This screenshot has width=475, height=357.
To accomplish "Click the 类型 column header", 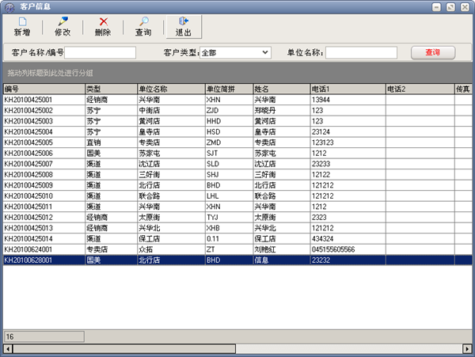I will 110,89.
